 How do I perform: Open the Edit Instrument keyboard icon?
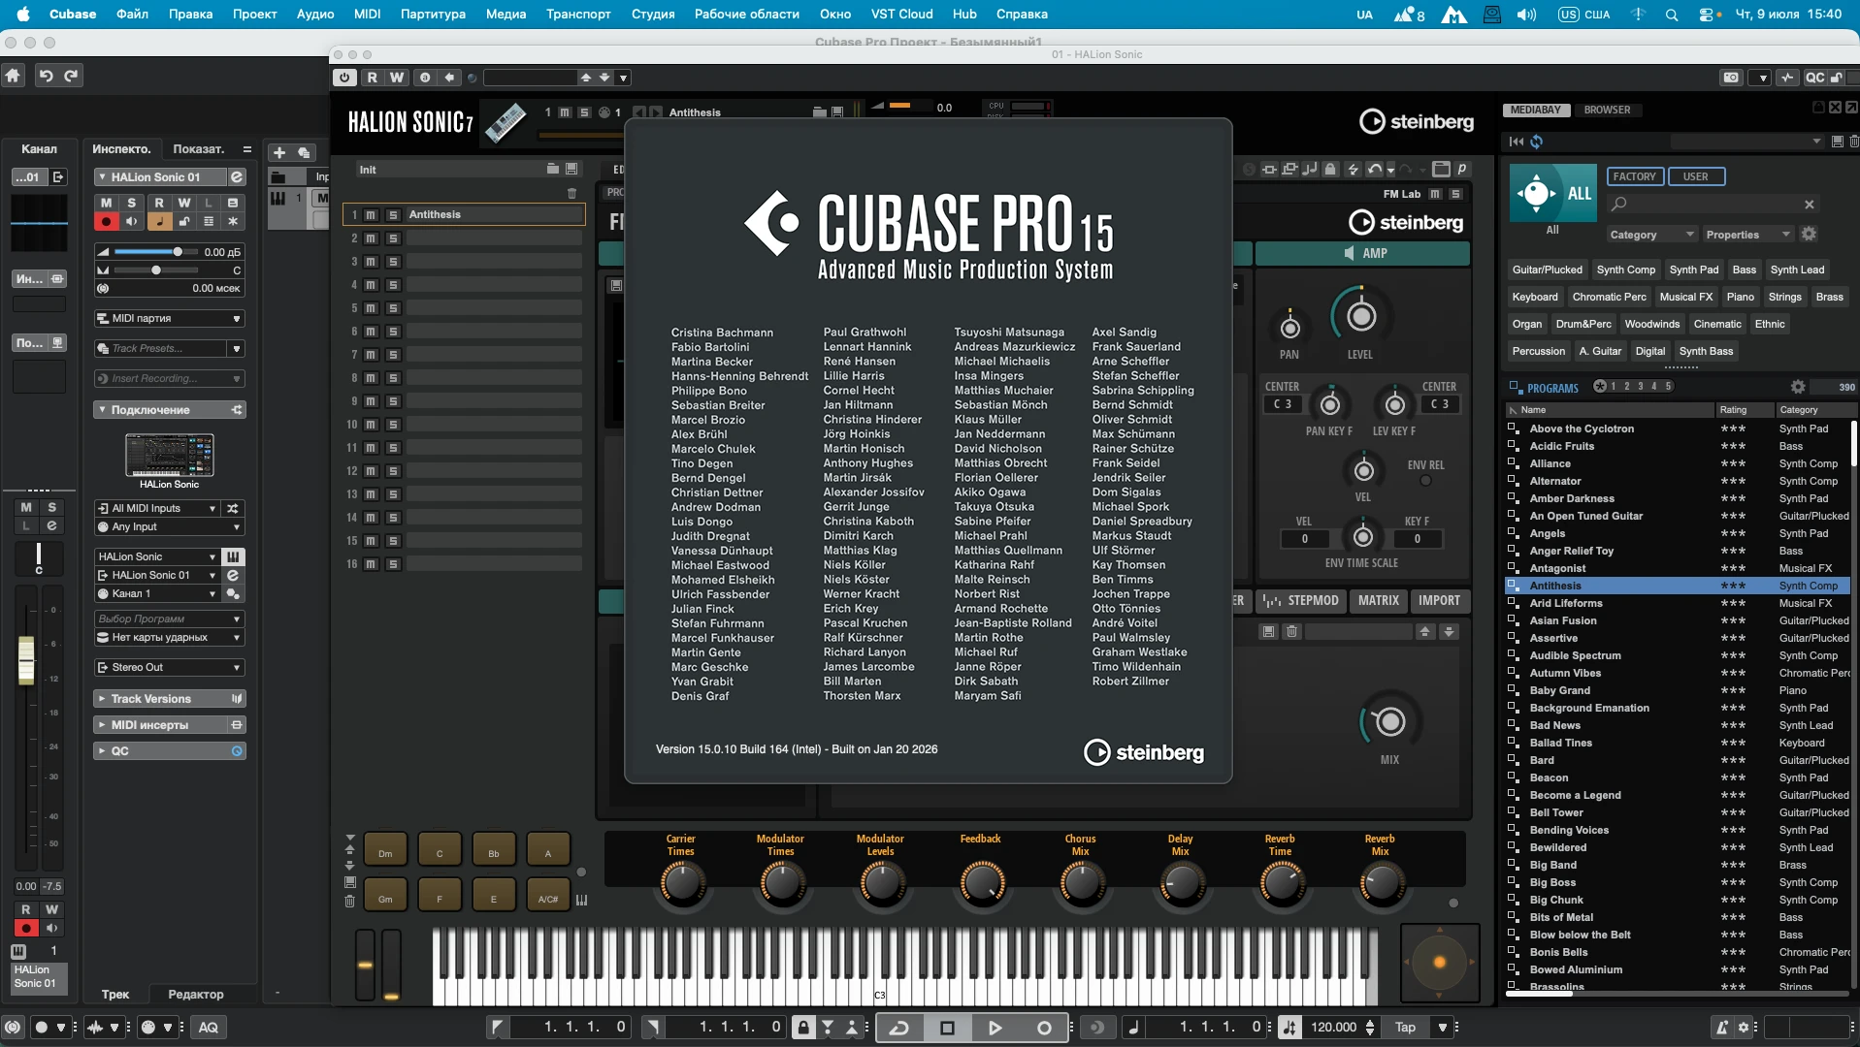point(233,556)
